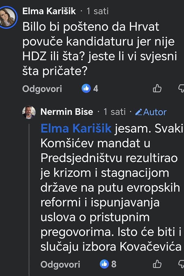Click the pencil icon of the Autor badge

click(x=139, y=112)
